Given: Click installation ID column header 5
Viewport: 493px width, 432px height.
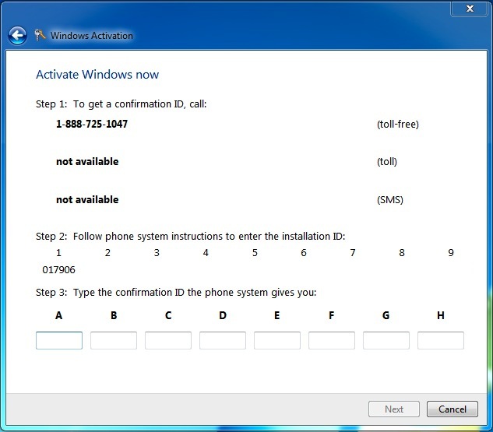Looking at the screenshot, I should [x=255, y=253].
